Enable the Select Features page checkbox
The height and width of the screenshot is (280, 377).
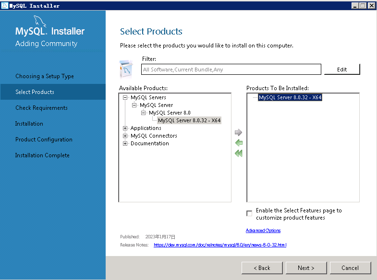click(249, 213)
